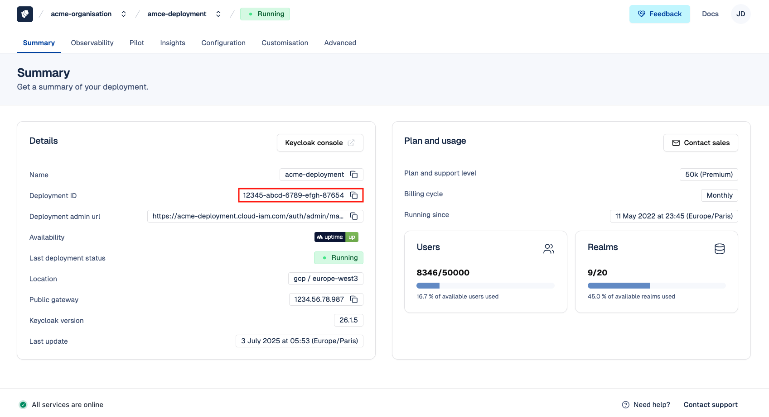Go to the Insights tab

tap(173, 43)
